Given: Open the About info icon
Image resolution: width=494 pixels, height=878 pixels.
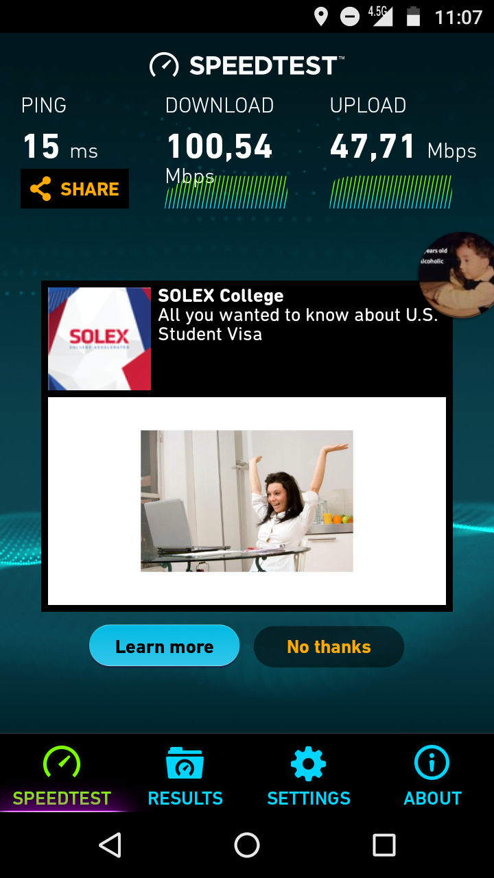Looking at the screenshot, I should (432, 763).
